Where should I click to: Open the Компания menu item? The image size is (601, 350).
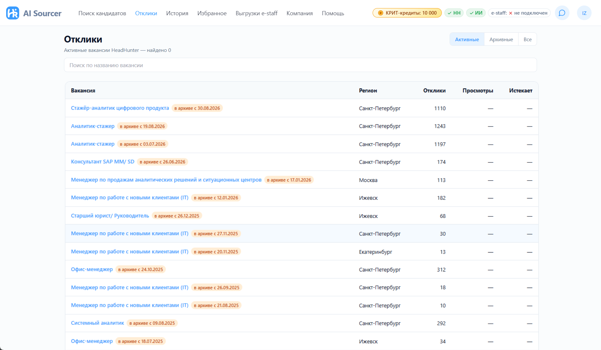tap(300, 13)
